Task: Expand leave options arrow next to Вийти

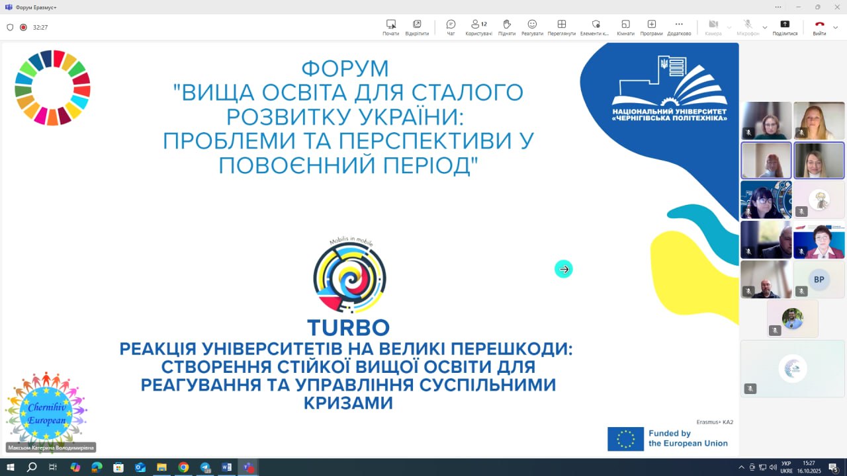Action: (836, 28)
